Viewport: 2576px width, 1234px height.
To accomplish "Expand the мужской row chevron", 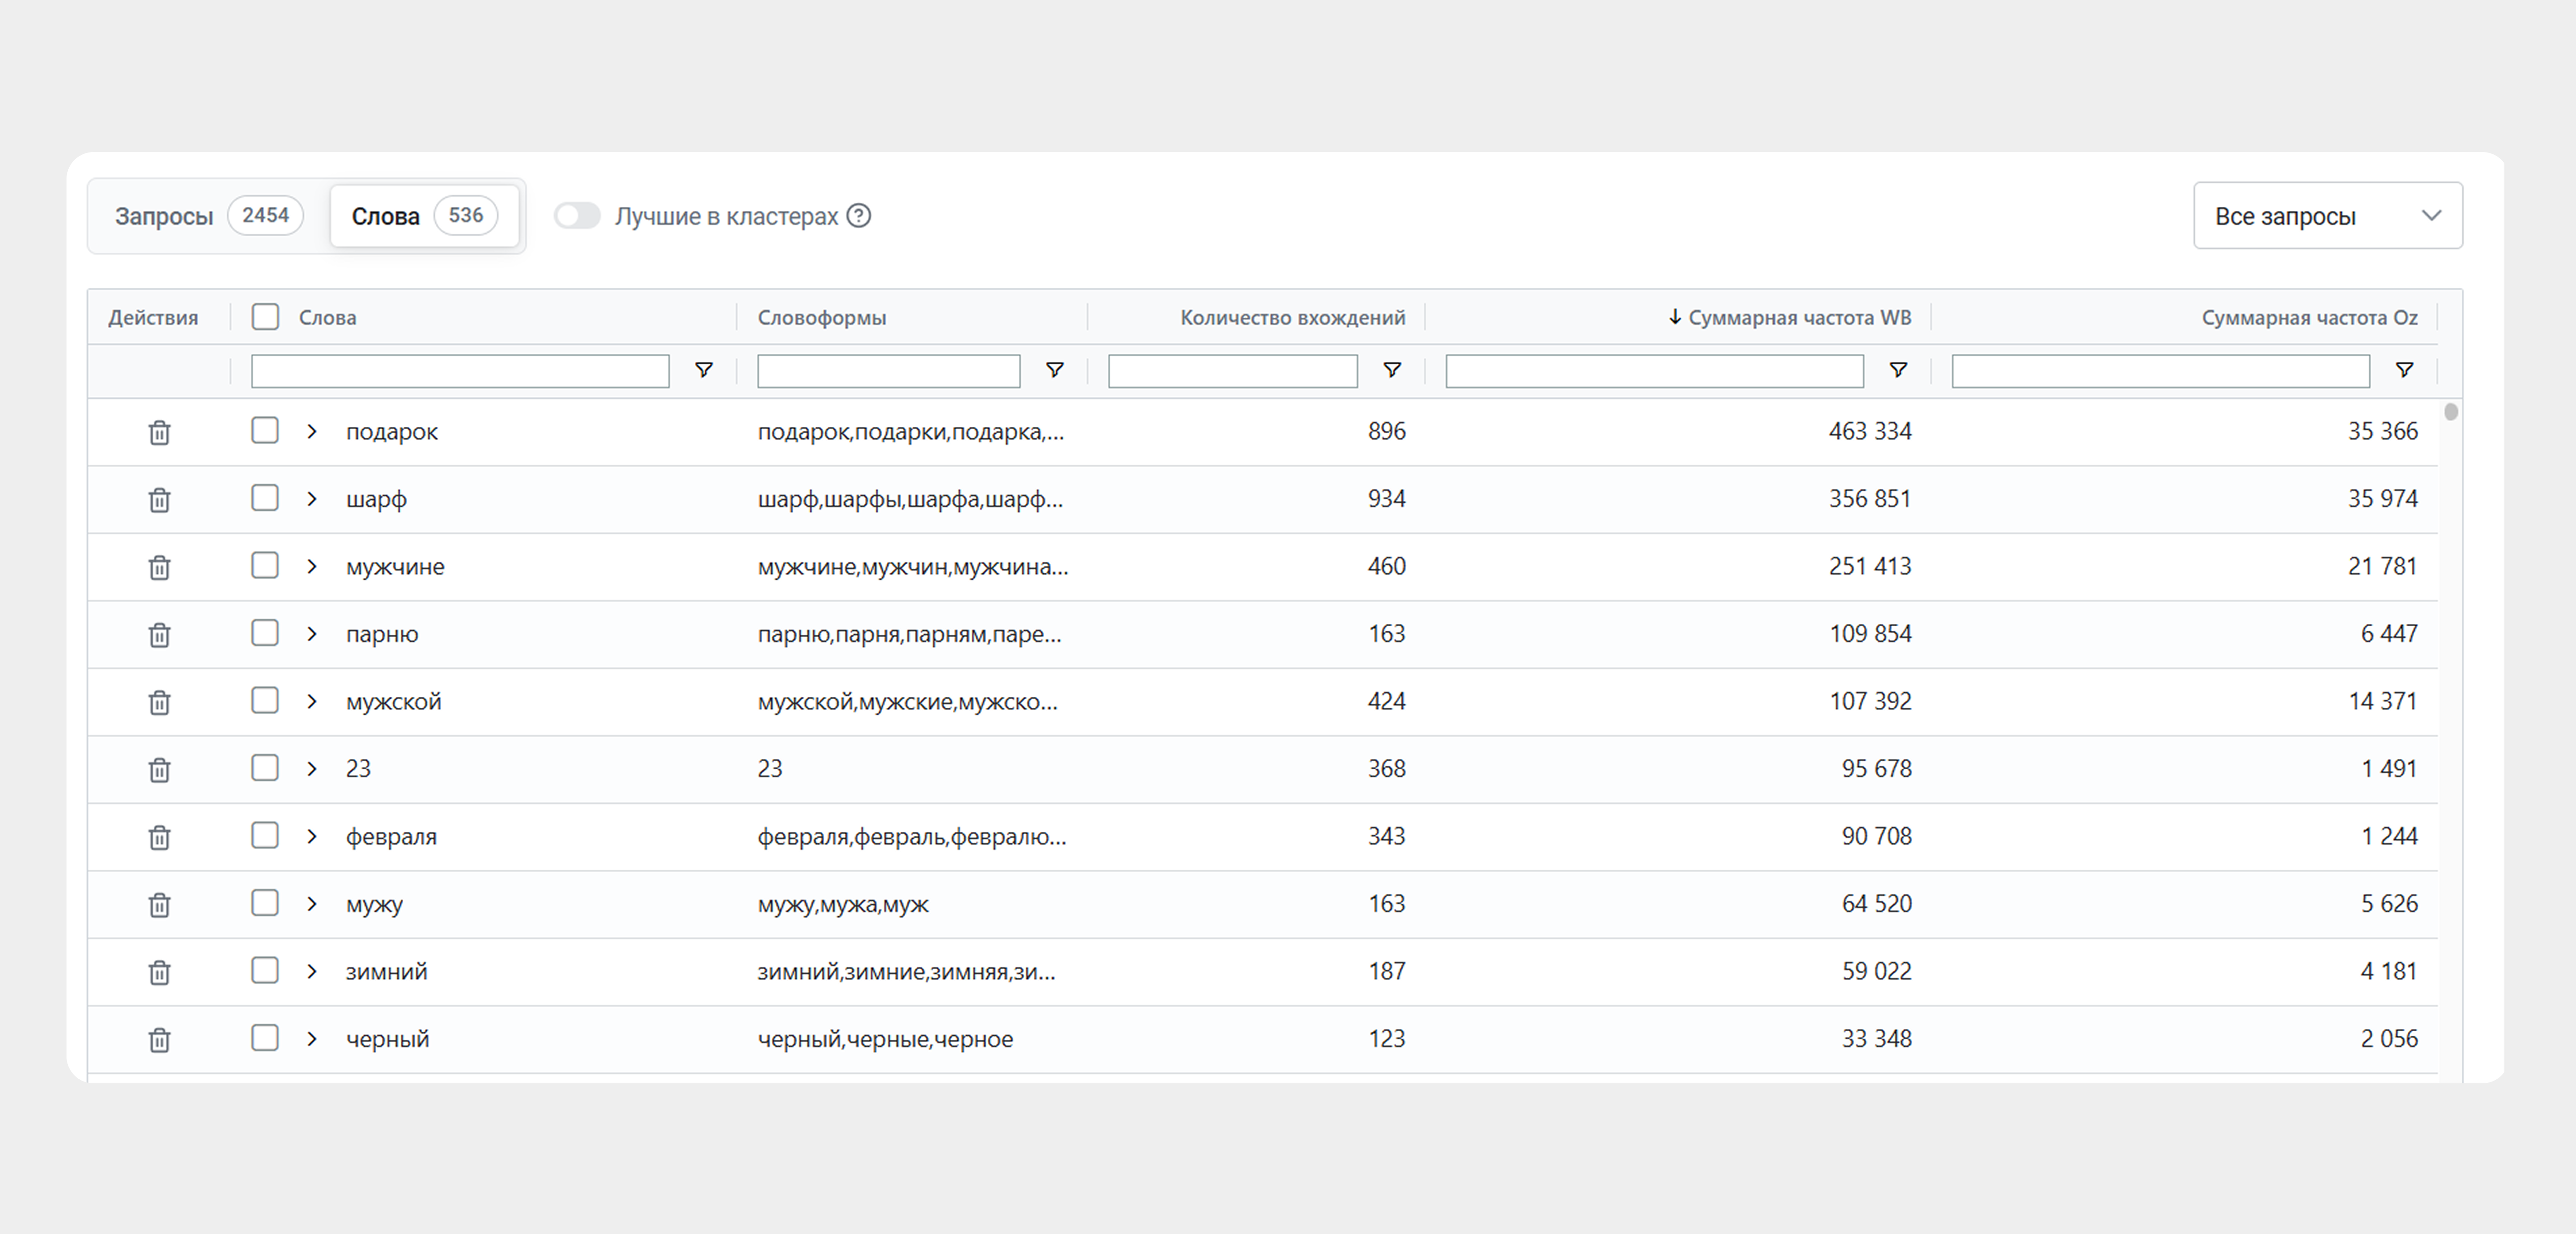I will [x=312, y=702].
